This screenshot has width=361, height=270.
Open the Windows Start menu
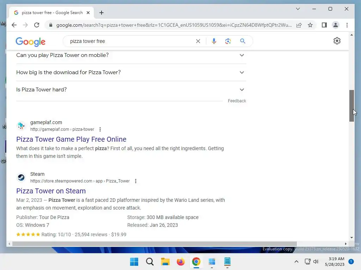click(134, 262)
